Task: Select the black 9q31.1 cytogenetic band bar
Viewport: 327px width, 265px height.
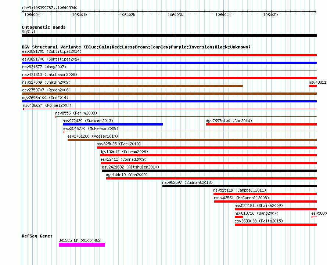Action: 169,36
